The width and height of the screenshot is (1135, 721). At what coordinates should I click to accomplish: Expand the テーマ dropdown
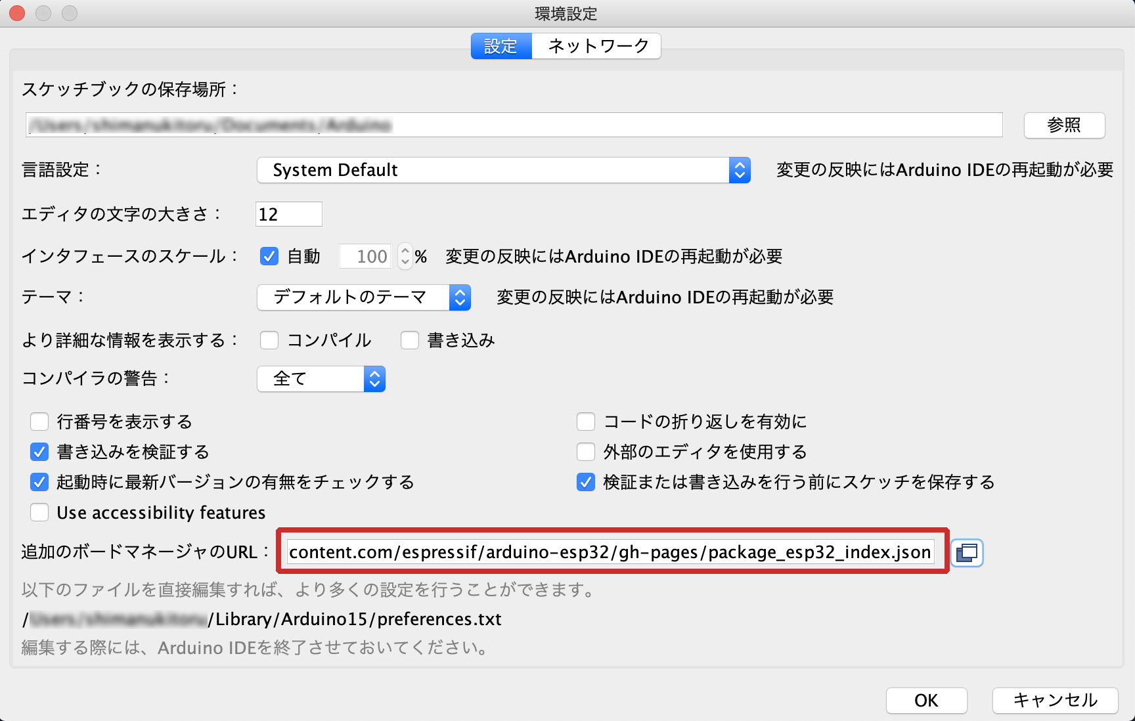point(364,297)
